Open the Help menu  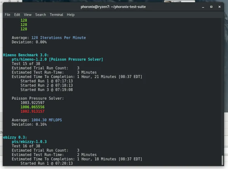click(71, 15)
